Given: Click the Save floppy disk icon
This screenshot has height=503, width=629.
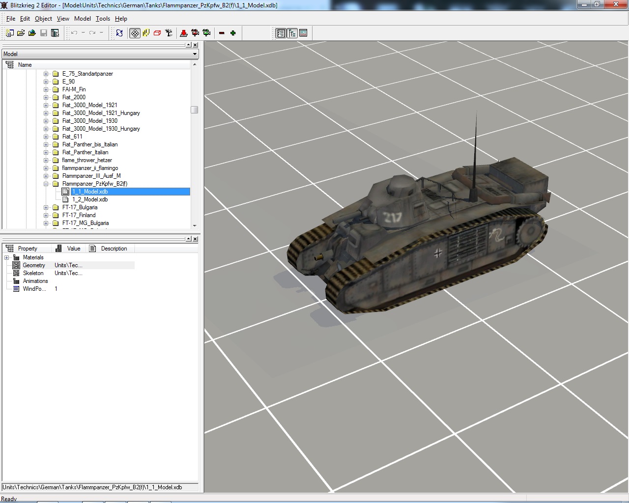Looking at the screenshot, I should (x=44, y=33).
